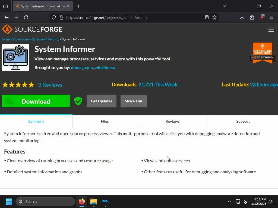
Task: Click the Share This button
Action: (x=134, y=101)
